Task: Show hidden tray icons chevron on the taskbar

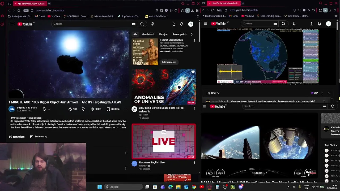Action: point(289,187)
